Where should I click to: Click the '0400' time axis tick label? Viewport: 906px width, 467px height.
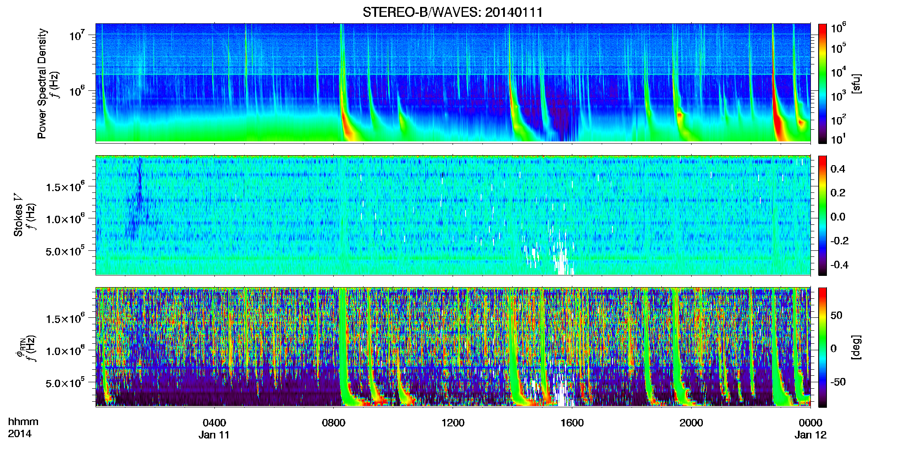(x=214, y=423)
